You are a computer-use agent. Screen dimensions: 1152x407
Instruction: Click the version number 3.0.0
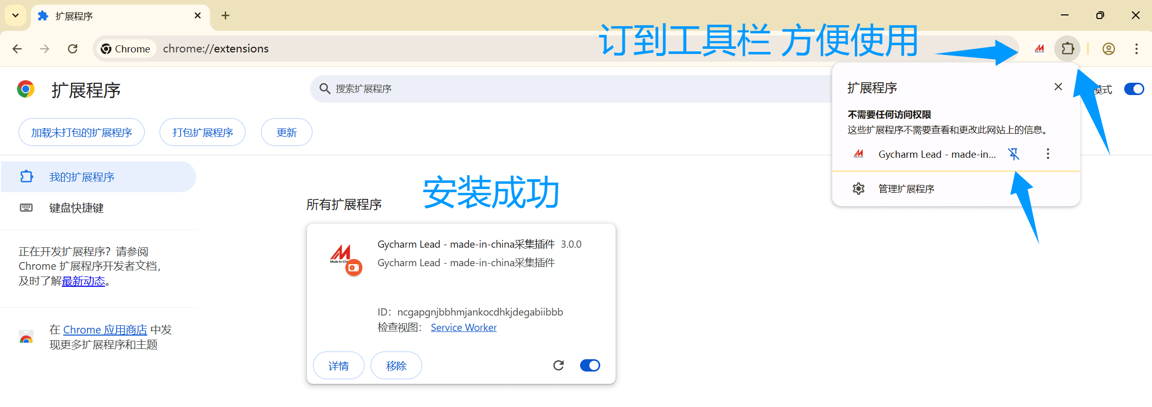click(x=571, y=244)
